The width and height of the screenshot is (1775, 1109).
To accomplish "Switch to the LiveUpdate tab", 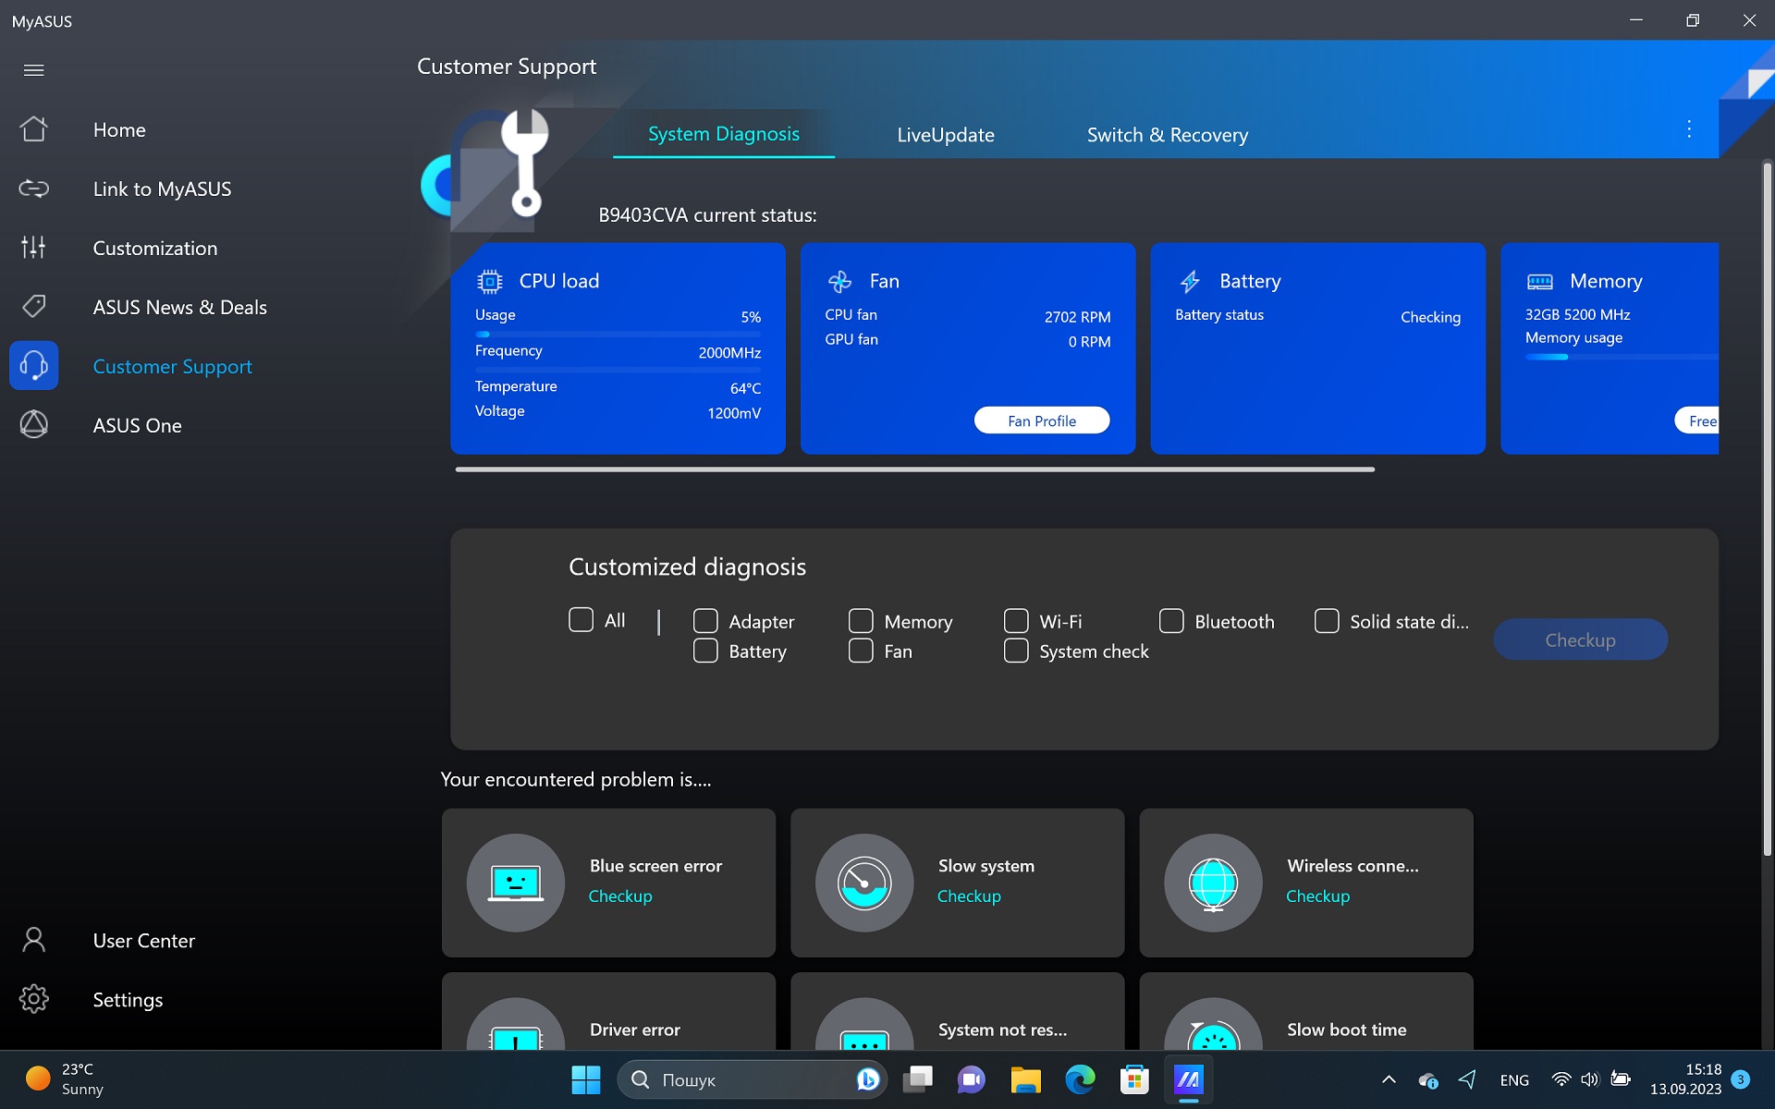I will pos(946,135).
